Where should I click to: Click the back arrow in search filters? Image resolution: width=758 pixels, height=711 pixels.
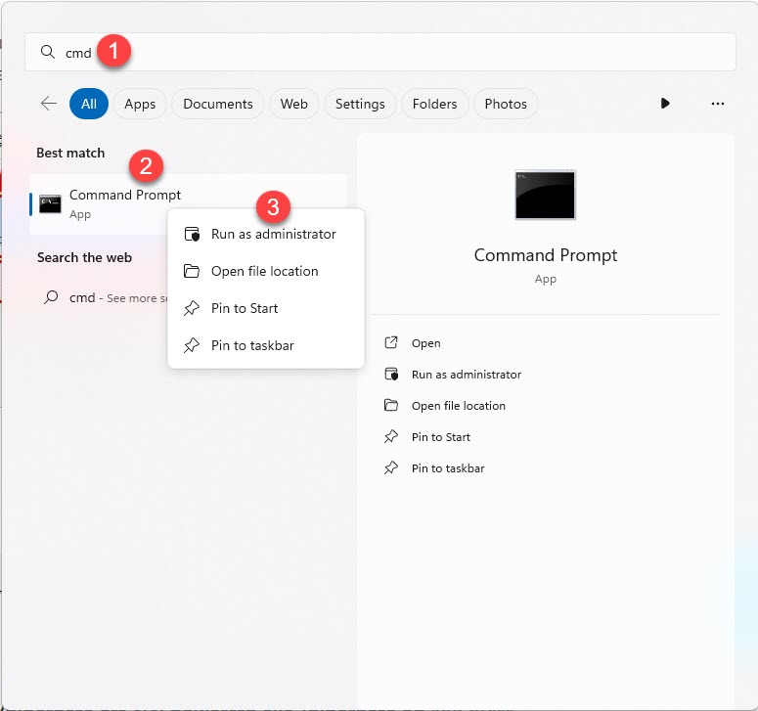coord(48,104)
